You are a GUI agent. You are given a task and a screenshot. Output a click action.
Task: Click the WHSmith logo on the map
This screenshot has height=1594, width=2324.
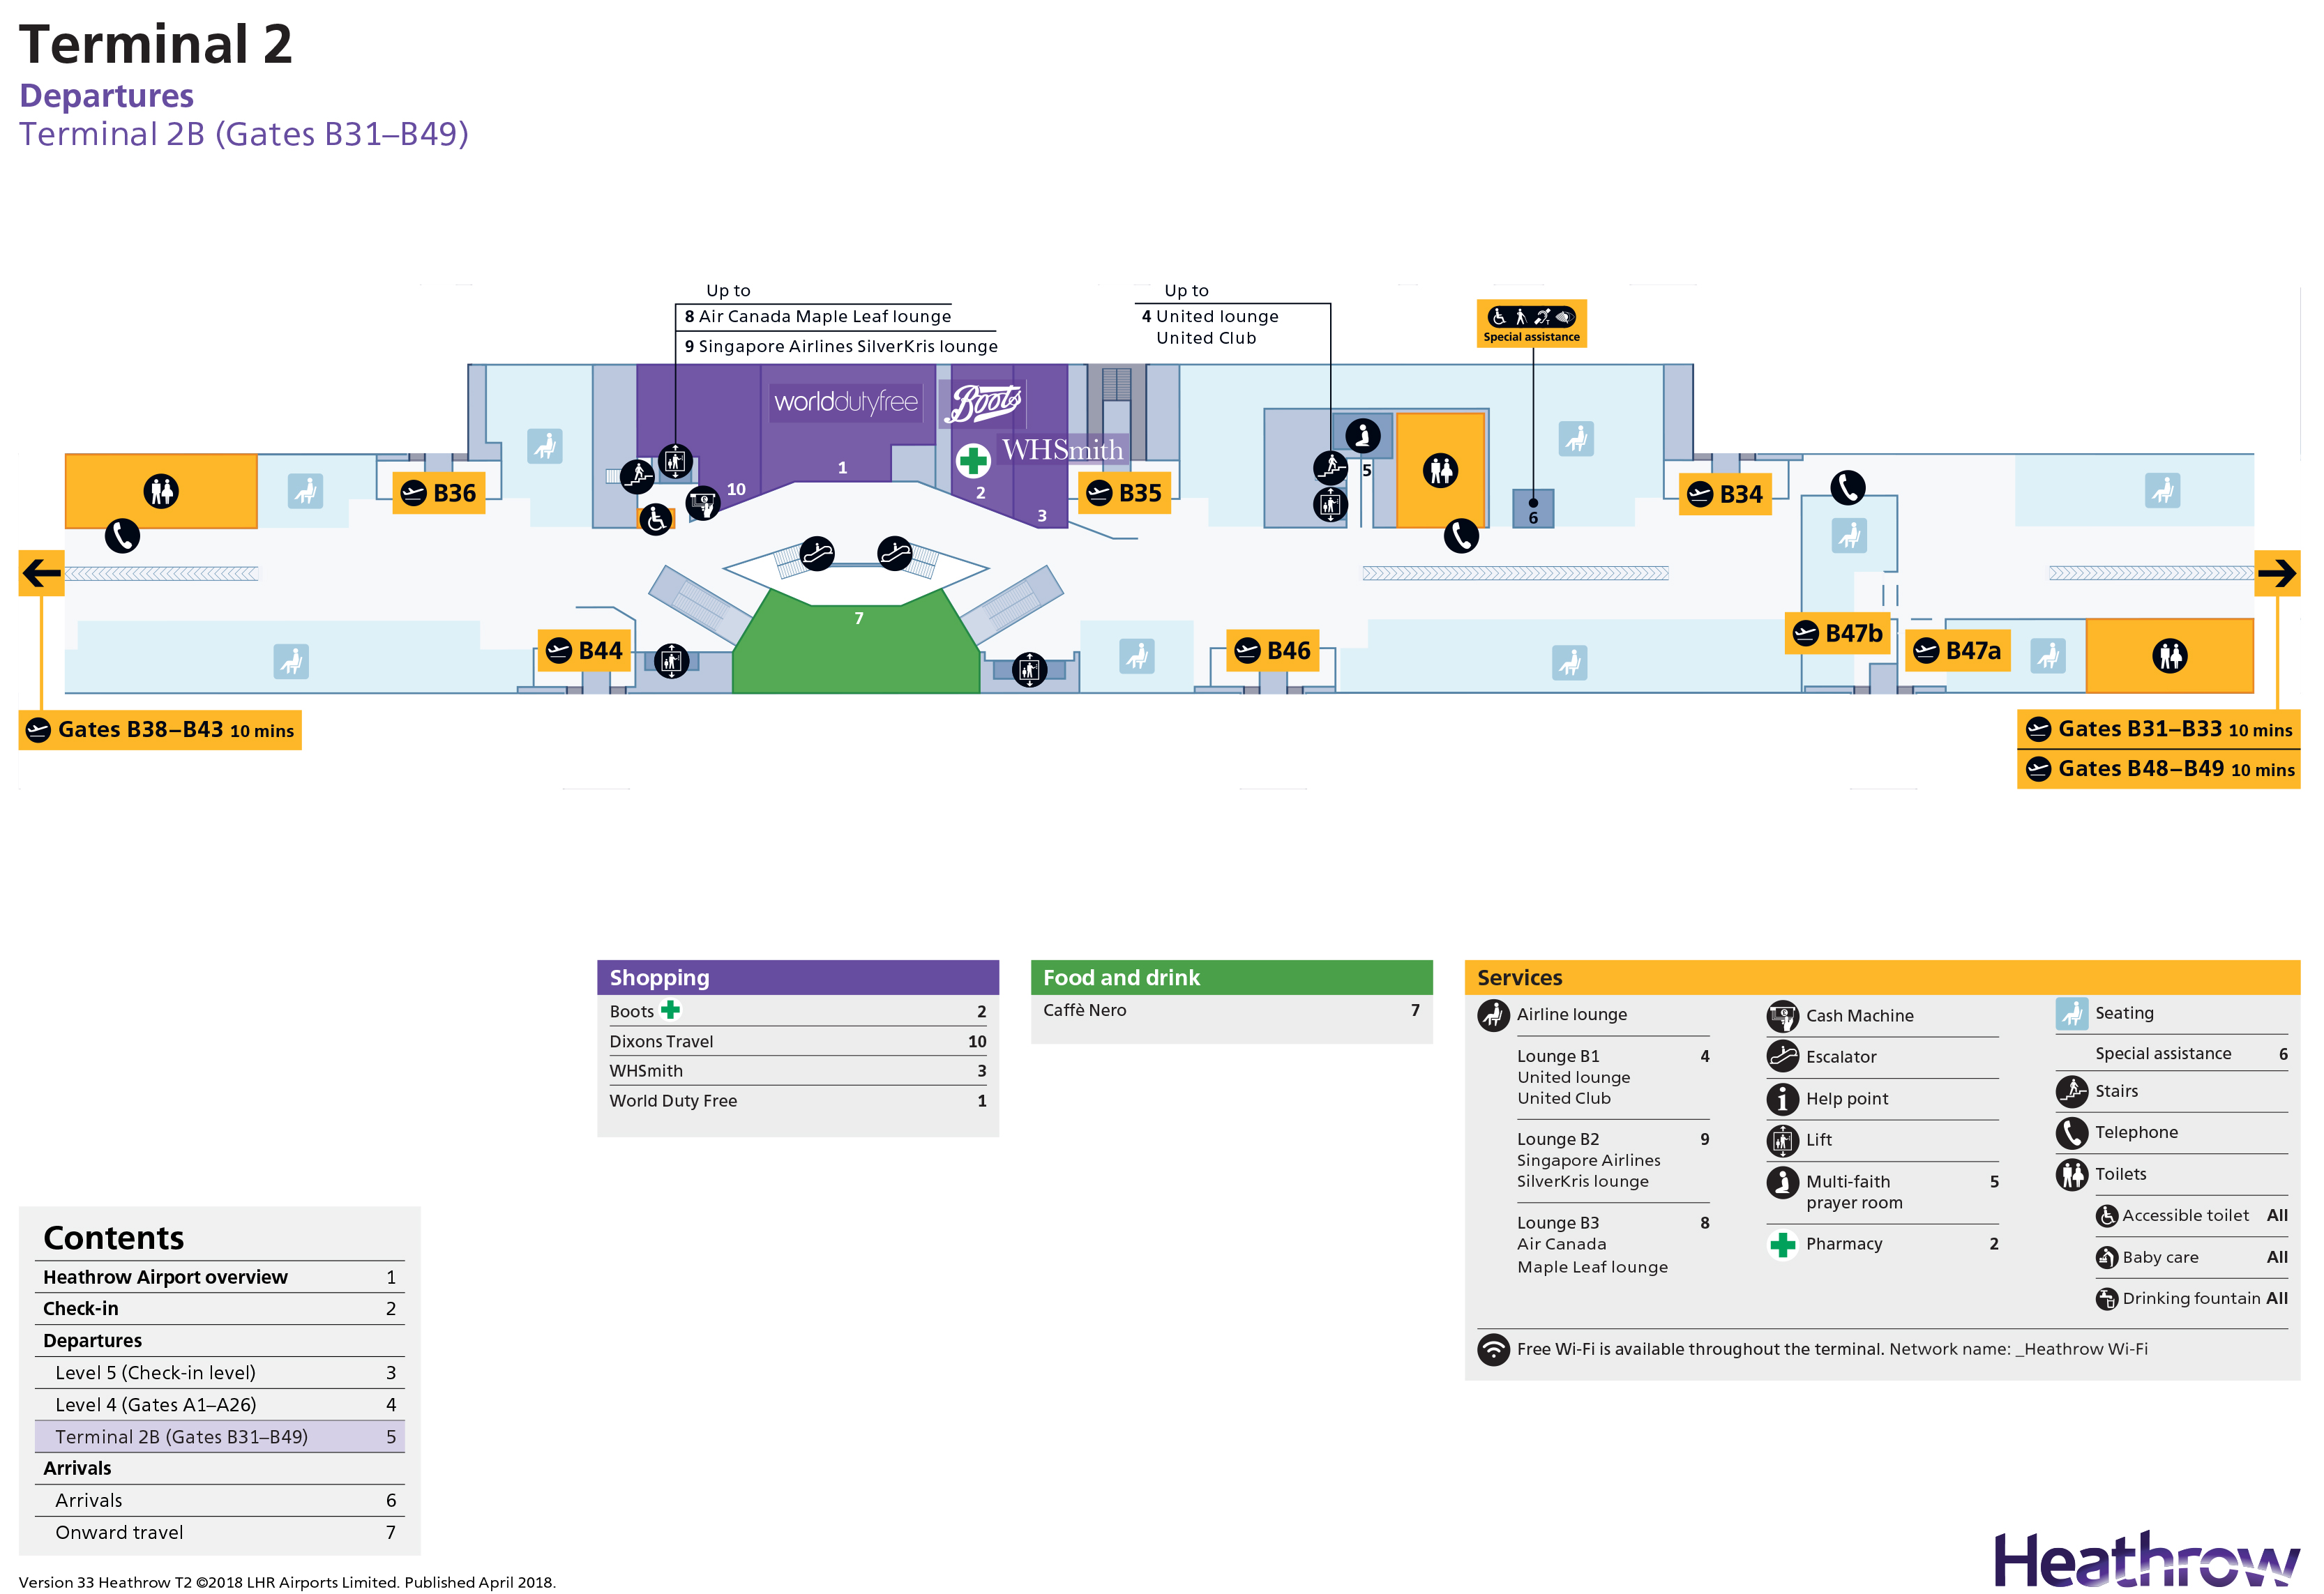[1062, 450]
